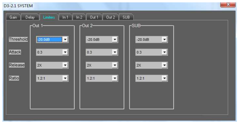Image resolution: width=239 pixels, height=124 pixels.
Task: Close the D3-2.1 SYSTEM window
Action: (x=229, y=5)
